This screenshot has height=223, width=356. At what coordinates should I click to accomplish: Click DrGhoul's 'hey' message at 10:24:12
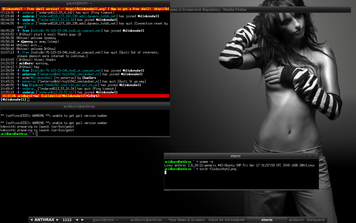(x=36, y=67)
